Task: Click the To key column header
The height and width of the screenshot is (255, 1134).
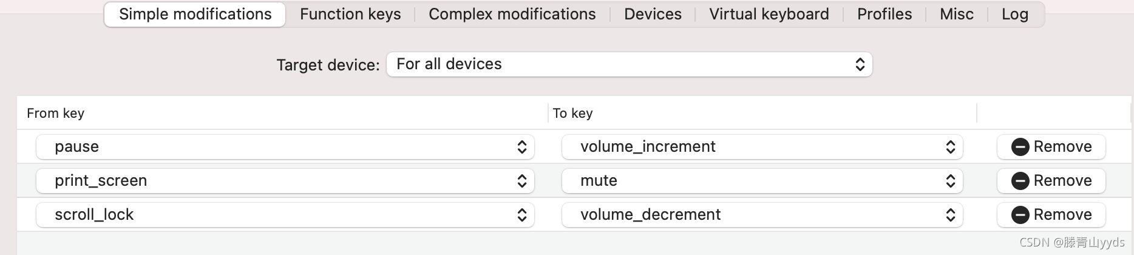Action: point(572,114)
